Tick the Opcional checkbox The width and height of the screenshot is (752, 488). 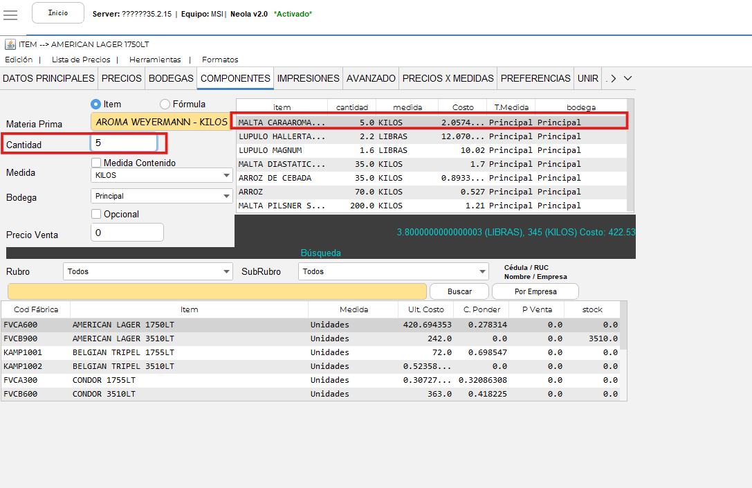coord(97,214)
